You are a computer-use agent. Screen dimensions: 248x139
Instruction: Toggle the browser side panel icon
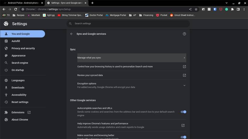click(x=238, y=9)
